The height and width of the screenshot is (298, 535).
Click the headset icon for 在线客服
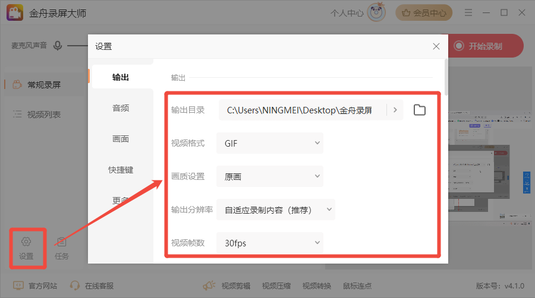(x=74, y=286)
